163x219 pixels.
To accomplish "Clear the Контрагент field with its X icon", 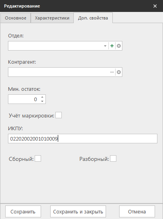I will click(119, 72).
